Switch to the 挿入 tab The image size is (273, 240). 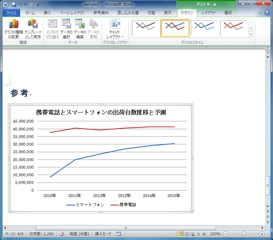click(47, 13)
